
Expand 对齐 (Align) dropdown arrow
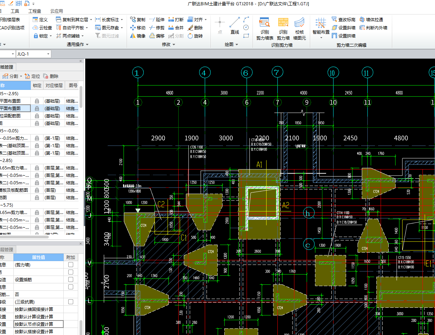point(206,20)
